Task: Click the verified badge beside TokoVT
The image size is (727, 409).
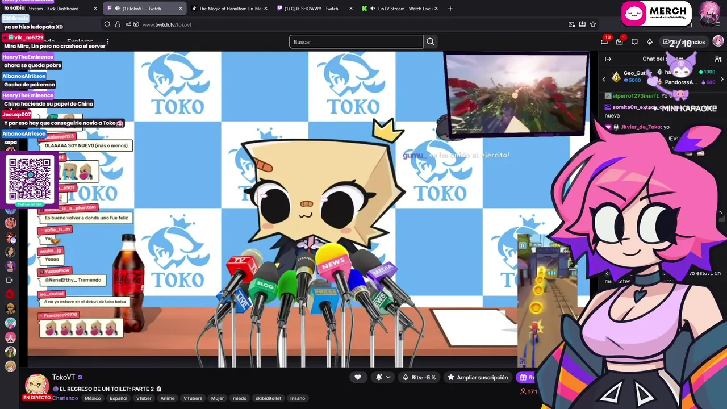Action: tap(80, 377)
